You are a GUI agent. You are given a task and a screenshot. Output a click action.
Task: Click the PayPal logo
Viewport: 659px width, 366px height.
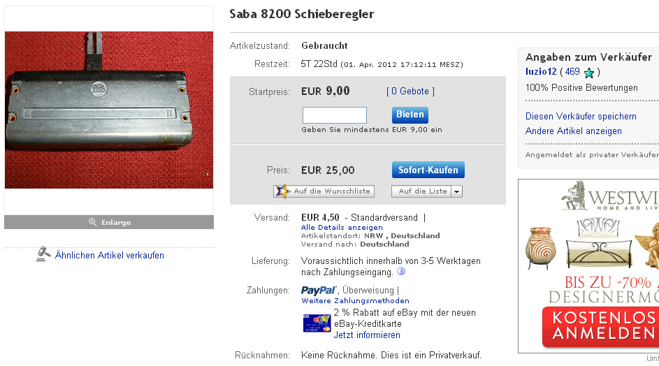pyautogui.click(x=319, y=290)
